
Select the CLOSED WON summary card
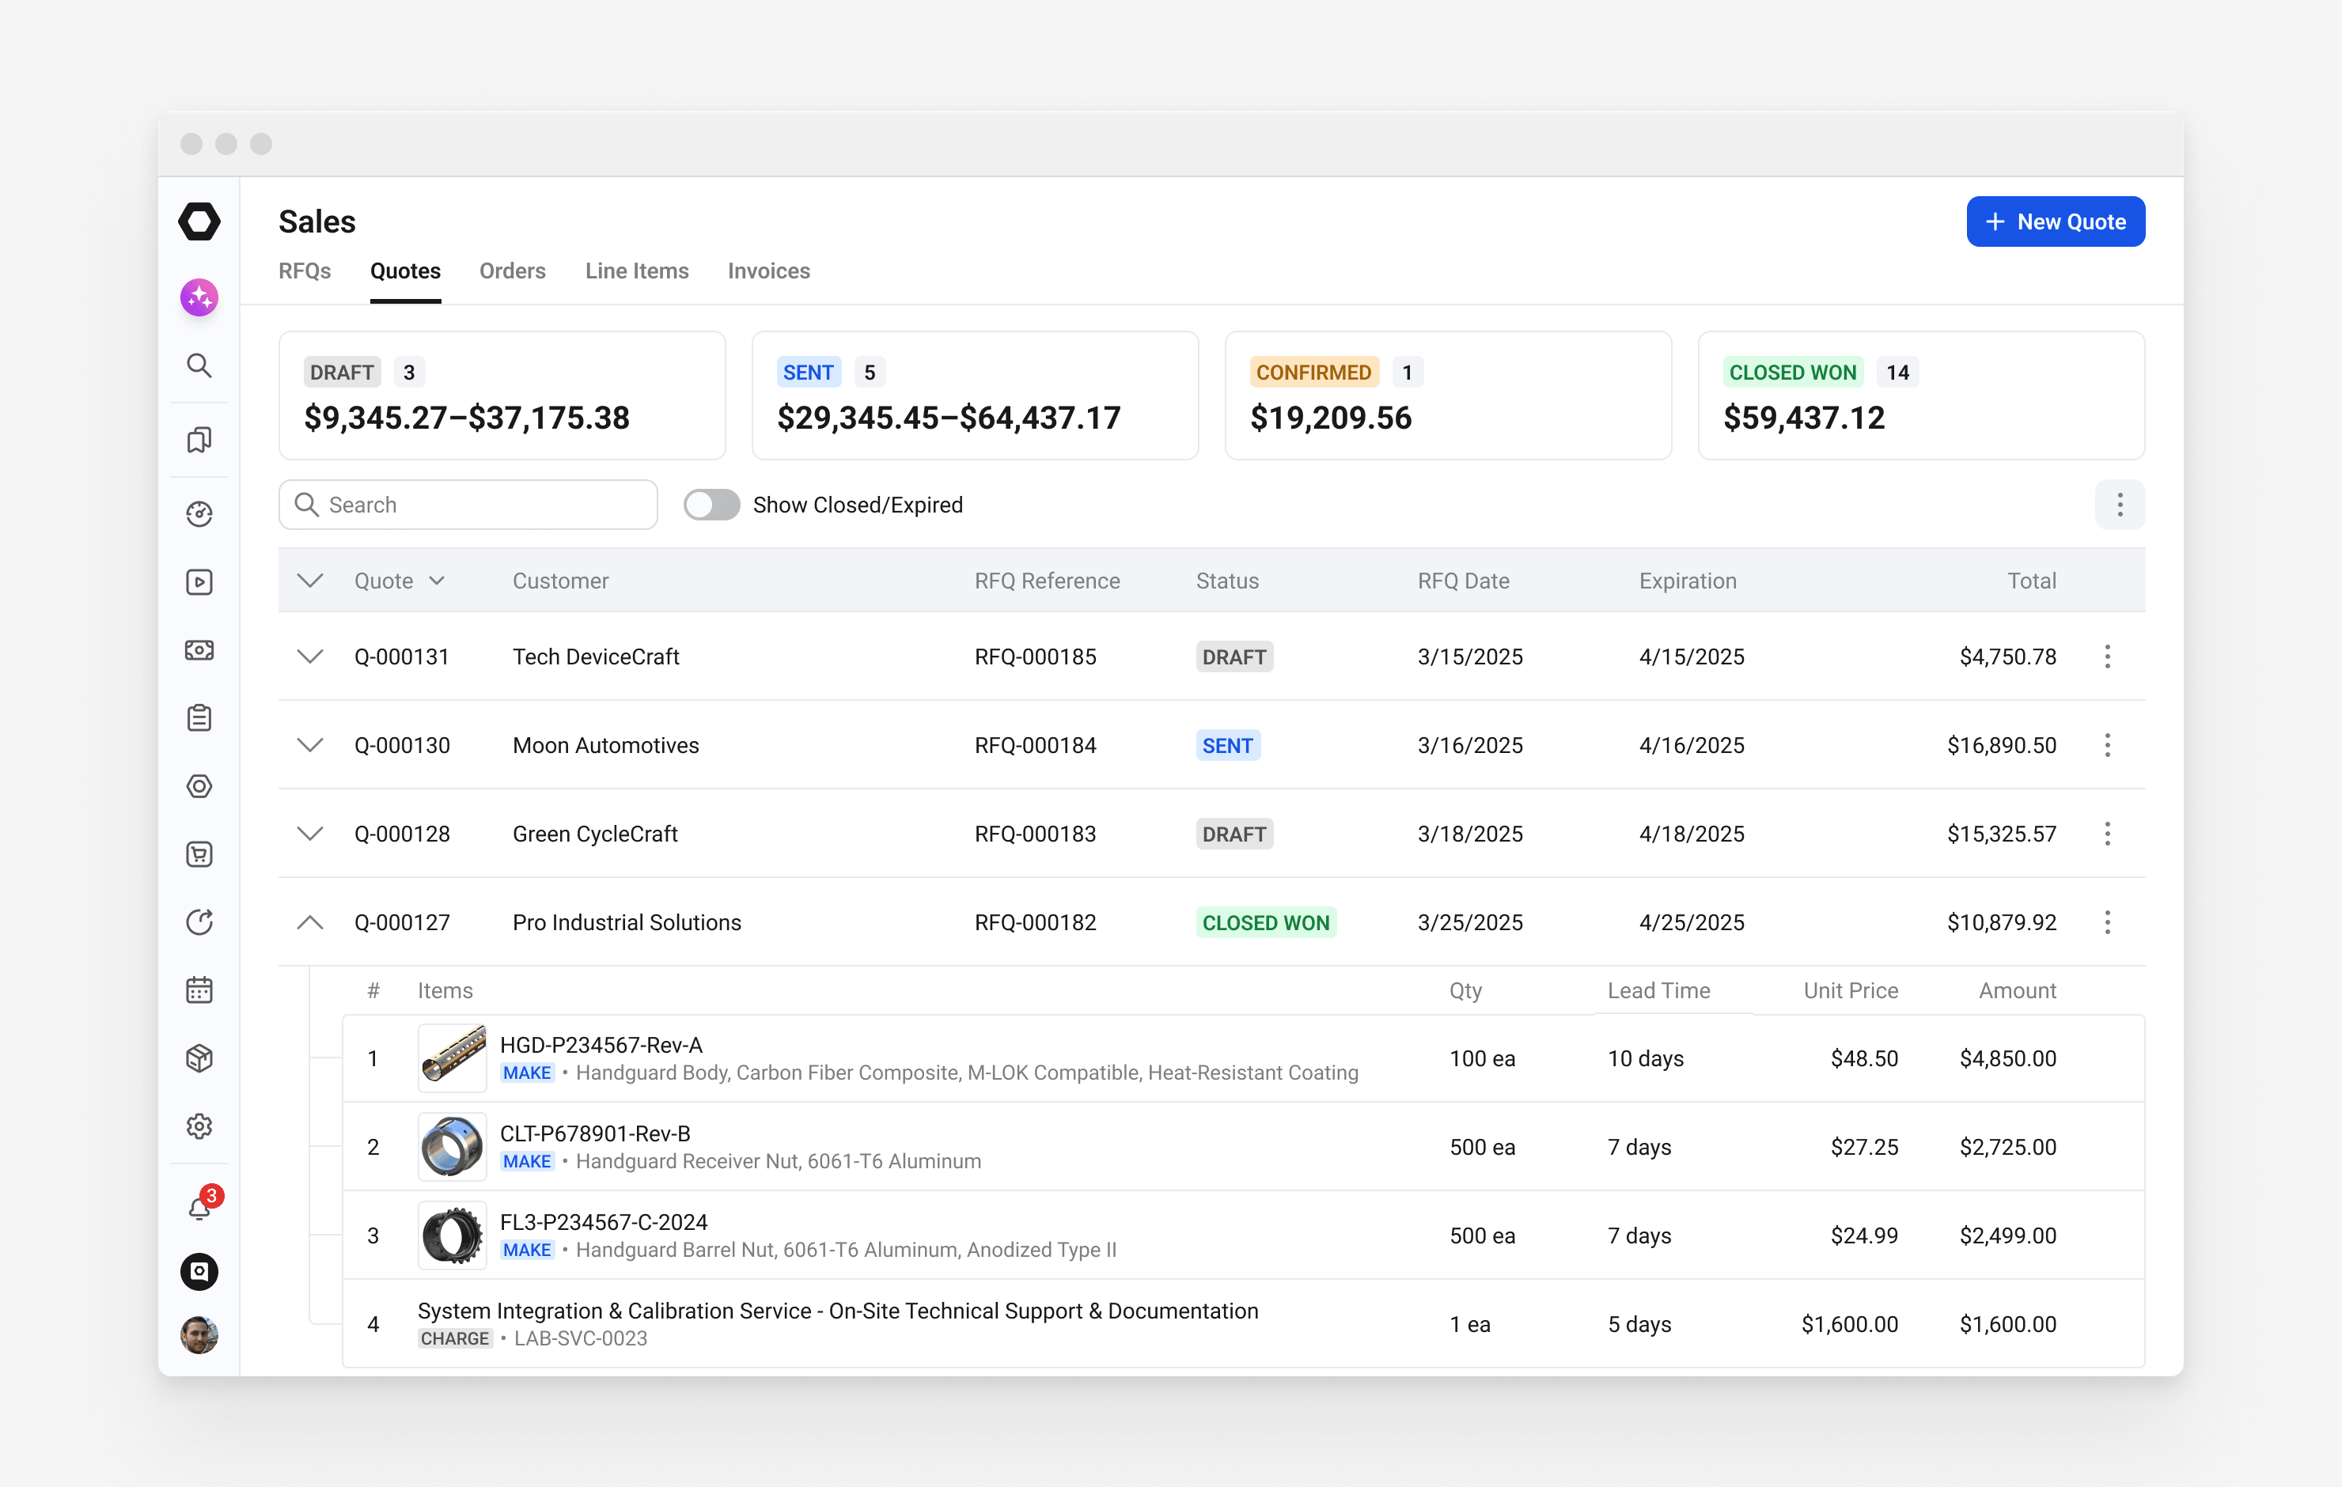tap(1921, 395)
